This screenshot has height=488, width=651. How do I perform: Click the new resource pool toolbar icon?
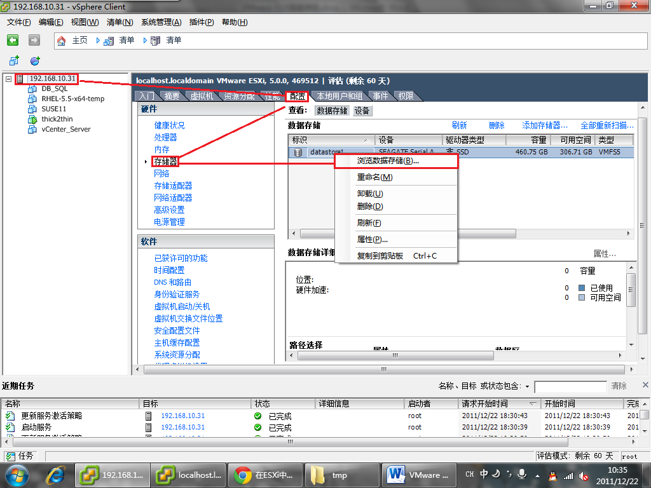coord(35,60)
